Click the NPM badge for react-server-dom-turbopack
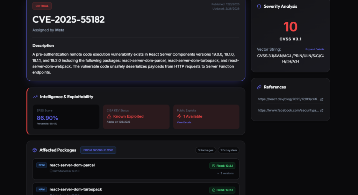This screenshot has height=195, width=358. [x=42, y=189]
